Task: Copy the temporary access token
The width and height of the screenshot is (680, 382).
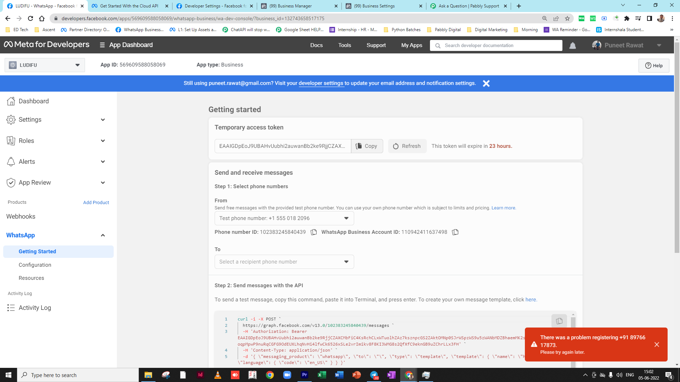Action: (367, 146)
